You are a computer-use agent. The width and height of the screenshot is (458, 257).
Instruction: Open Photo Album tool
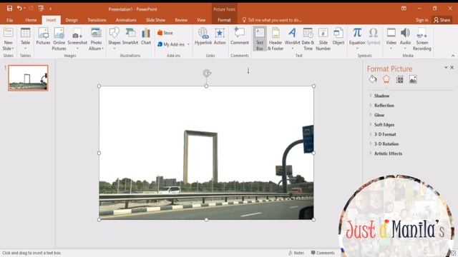pyautogui.click(x=96, y=39)
